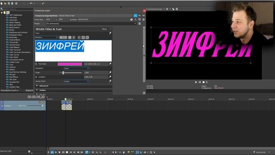Click the preview menu icon beside Stop
The image size is (275, 155).
point(207,82)
